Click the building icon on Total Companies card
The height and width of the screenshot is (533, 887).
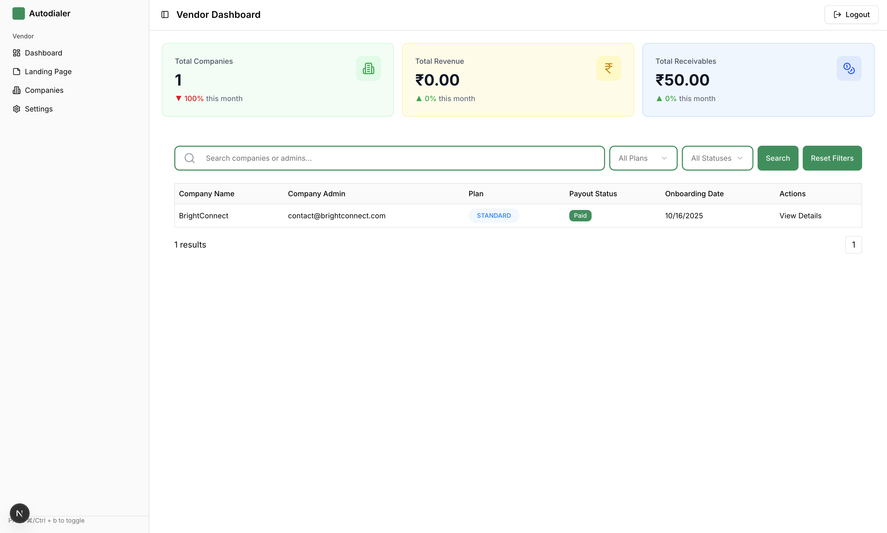(369, 68)
